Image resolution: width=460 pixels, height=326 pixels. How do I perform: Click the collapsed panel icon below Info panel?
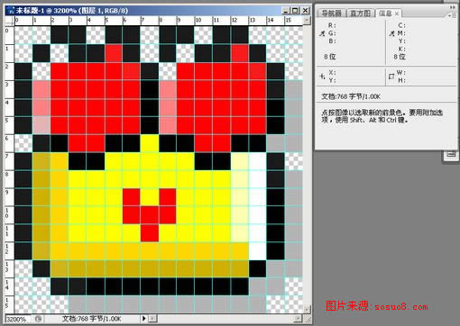point(451,154)
